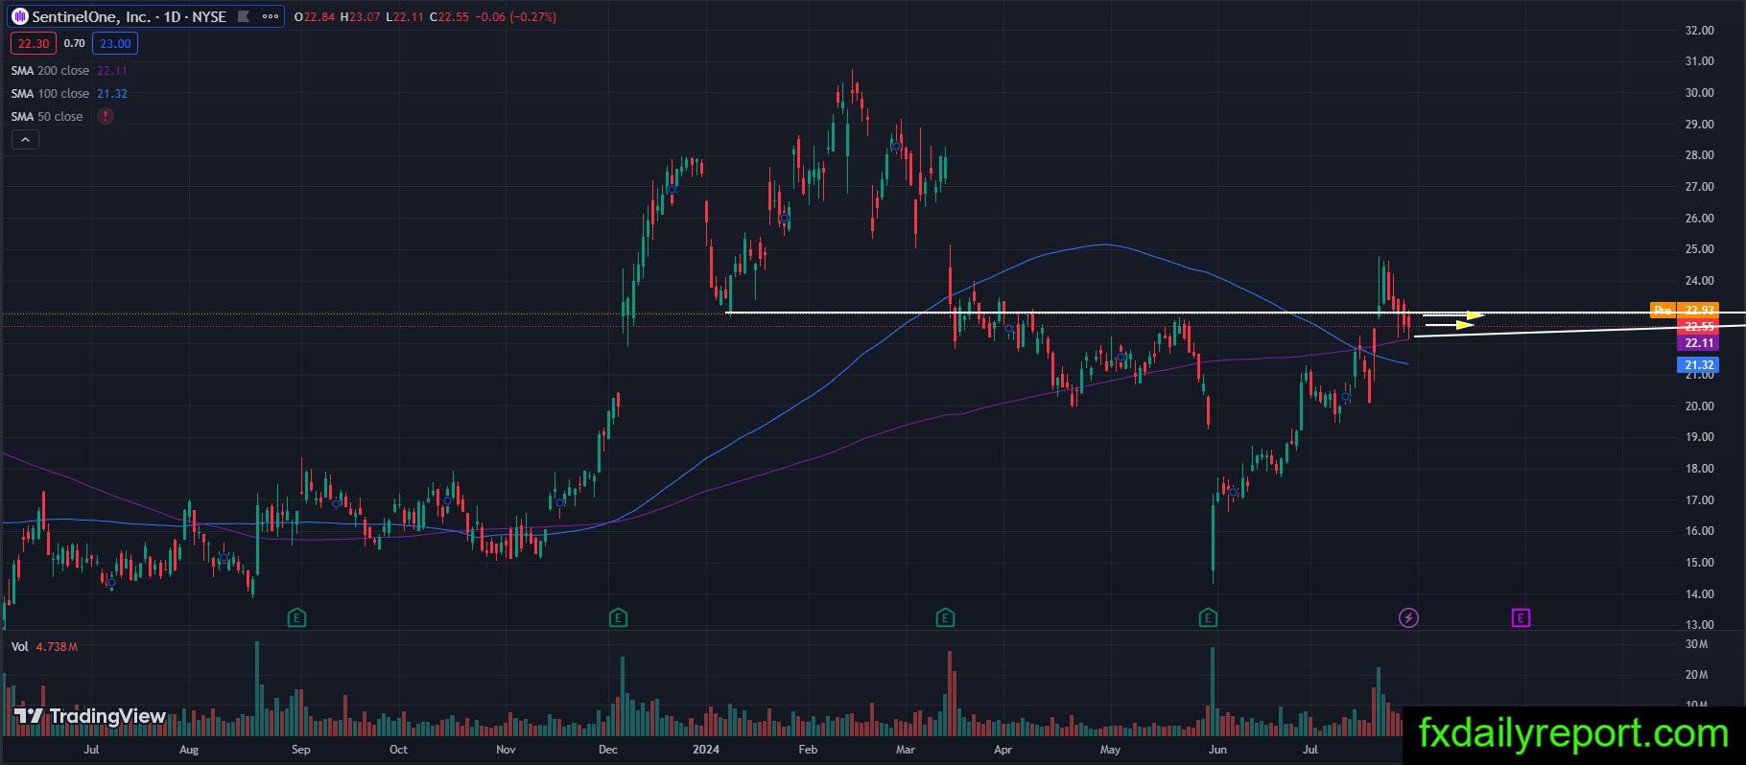Image resolution: width=1746 pixels, height=765 pixels.
Task: Open the upcoming purple earnings marker
Action: 1521,618
